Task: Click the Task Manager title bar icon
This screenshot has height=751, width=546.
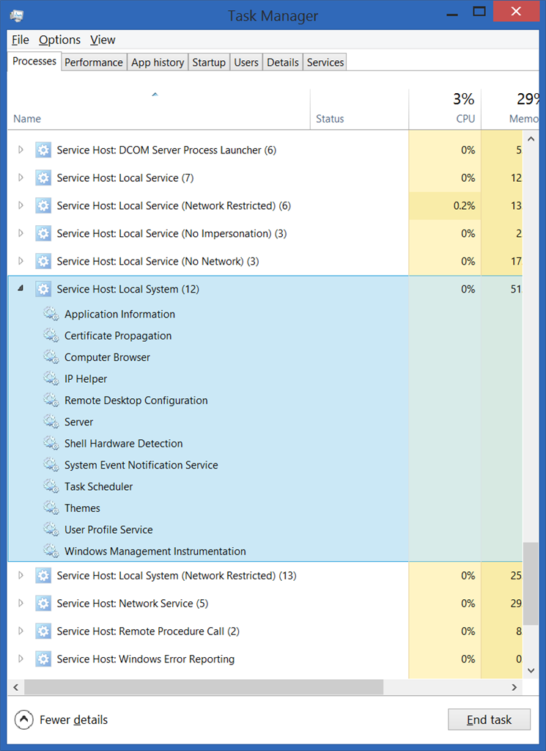Action: 16,15
